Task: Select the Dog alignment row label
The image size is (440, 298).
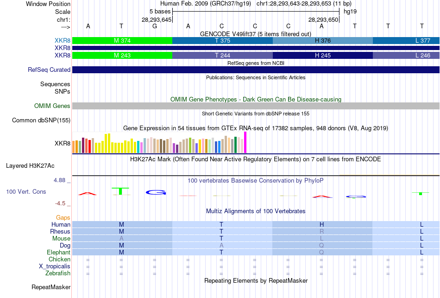Action: [65, 246]
